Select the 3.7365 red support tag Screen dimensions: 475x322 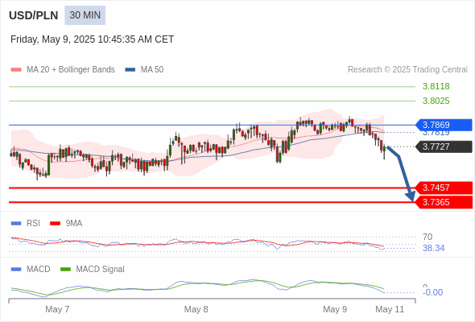[x=444, y=202]
